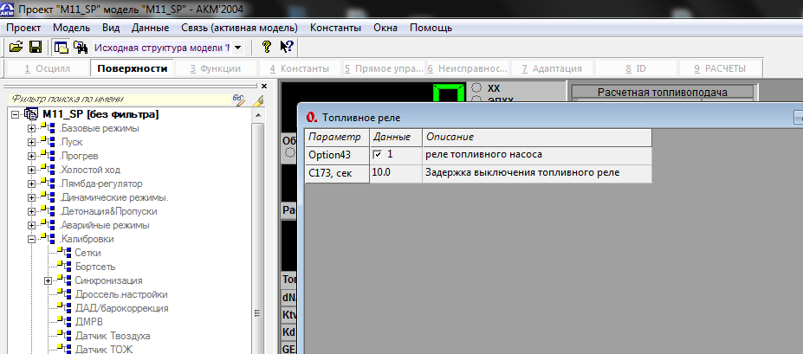The height and width of the screenshot is (354, 803).
Task: Expand the Синхронизация tree node
Action: [x=47, y=280]
